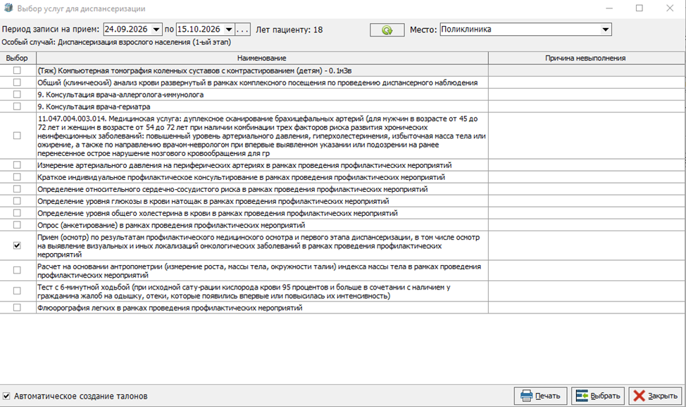
Task: Click Причина невыполнения cell for Флюорография row
Action: [x=585, y=307]
